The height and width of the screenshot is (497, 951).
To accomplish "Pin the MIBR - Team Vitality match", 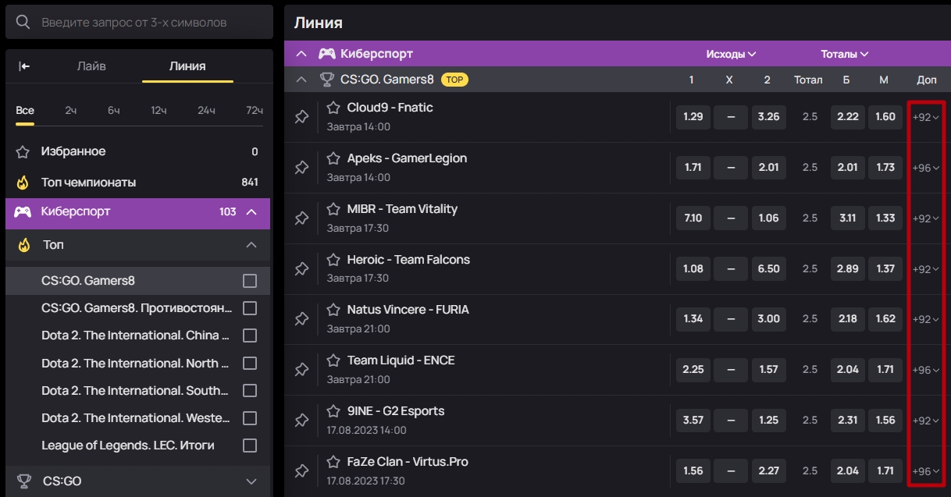I will 301,218.
